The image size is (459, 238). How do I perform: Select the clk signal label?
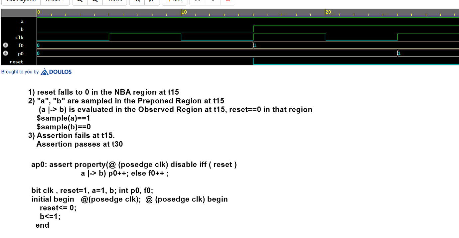click(x=19, y=37)
